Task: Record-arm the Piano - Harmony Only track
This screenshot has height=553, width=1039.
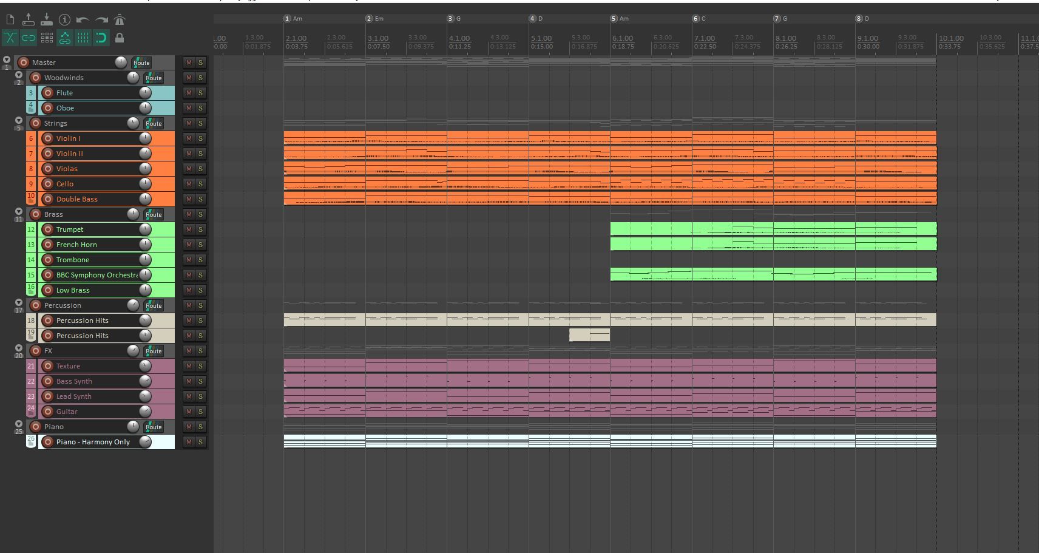Action: point(48,442)
